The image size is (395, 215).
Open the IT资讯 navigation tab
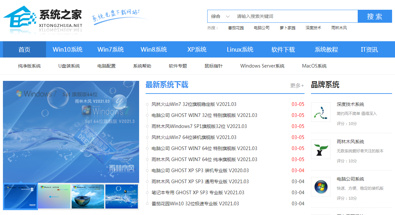tap(369, 49)
